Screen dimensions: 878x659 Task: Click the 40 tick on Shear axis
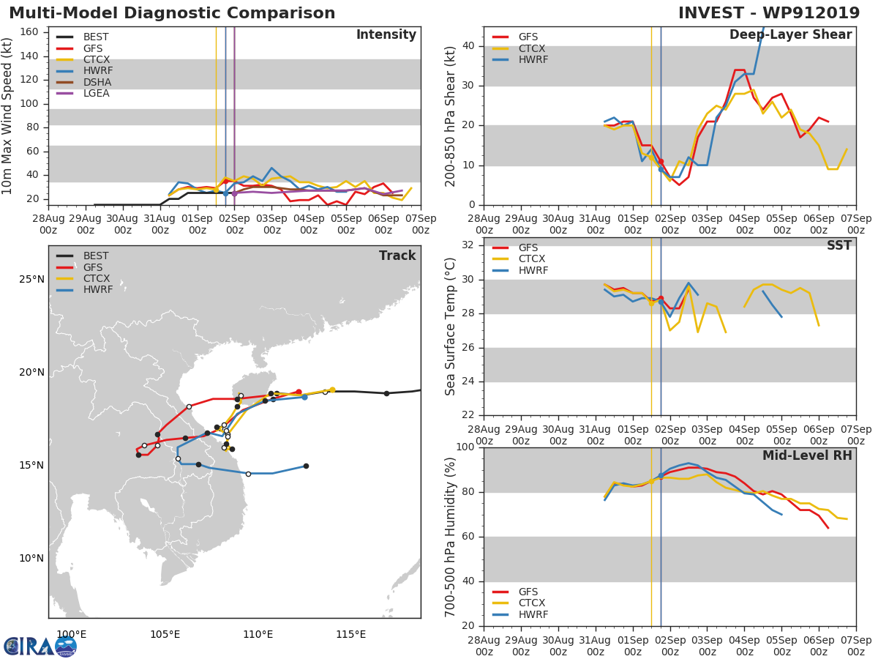(x=470, y=46)
